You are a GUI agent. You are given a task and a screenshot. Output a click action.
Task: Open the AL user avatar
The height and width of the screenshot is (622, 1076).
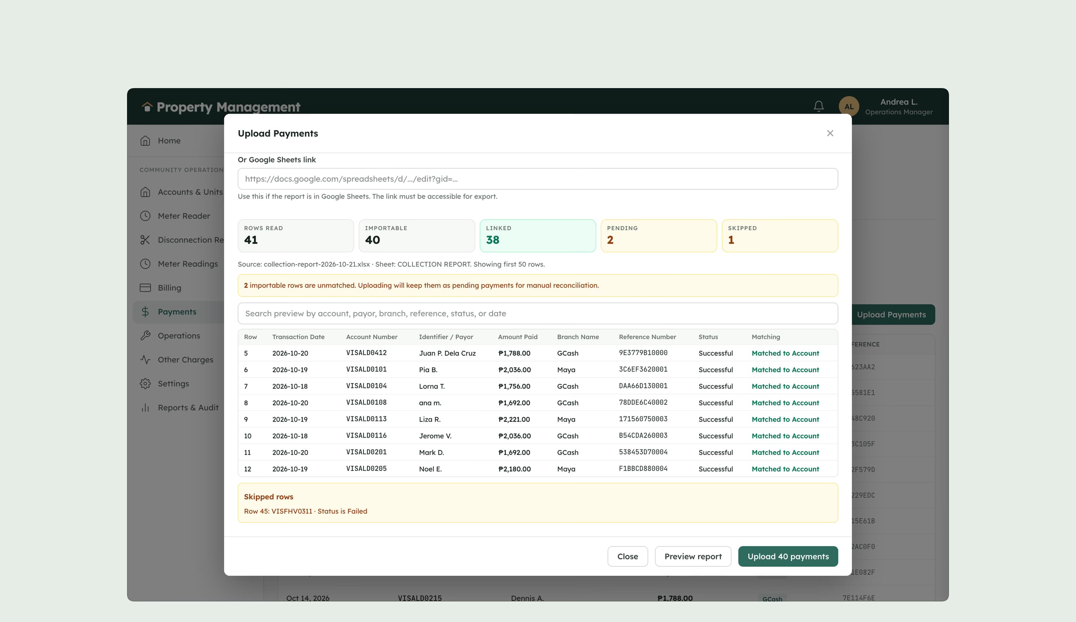849,106
